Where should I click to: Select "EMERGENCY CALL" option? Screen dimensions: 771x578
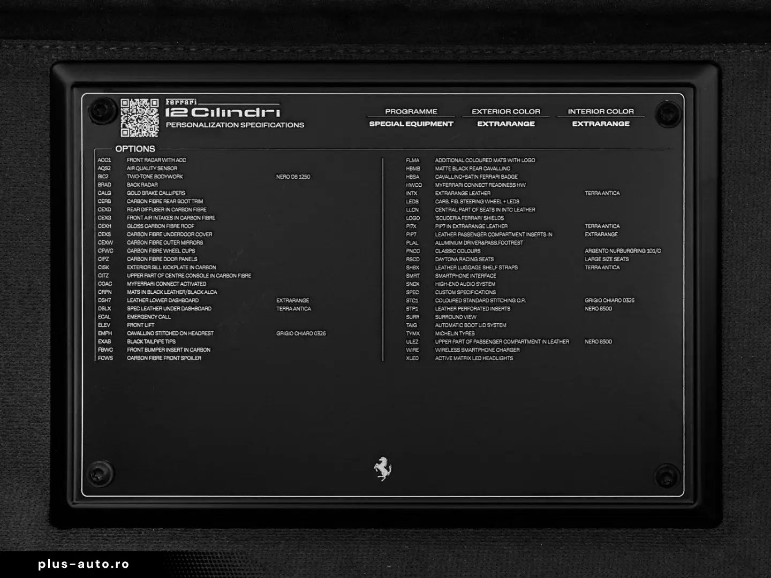point(149,317)
